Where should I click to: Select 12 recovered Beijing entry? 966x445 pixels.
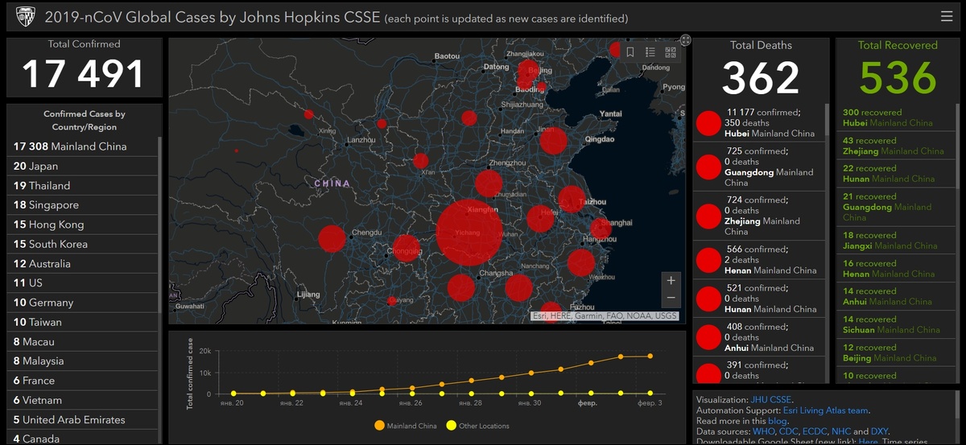895,352
